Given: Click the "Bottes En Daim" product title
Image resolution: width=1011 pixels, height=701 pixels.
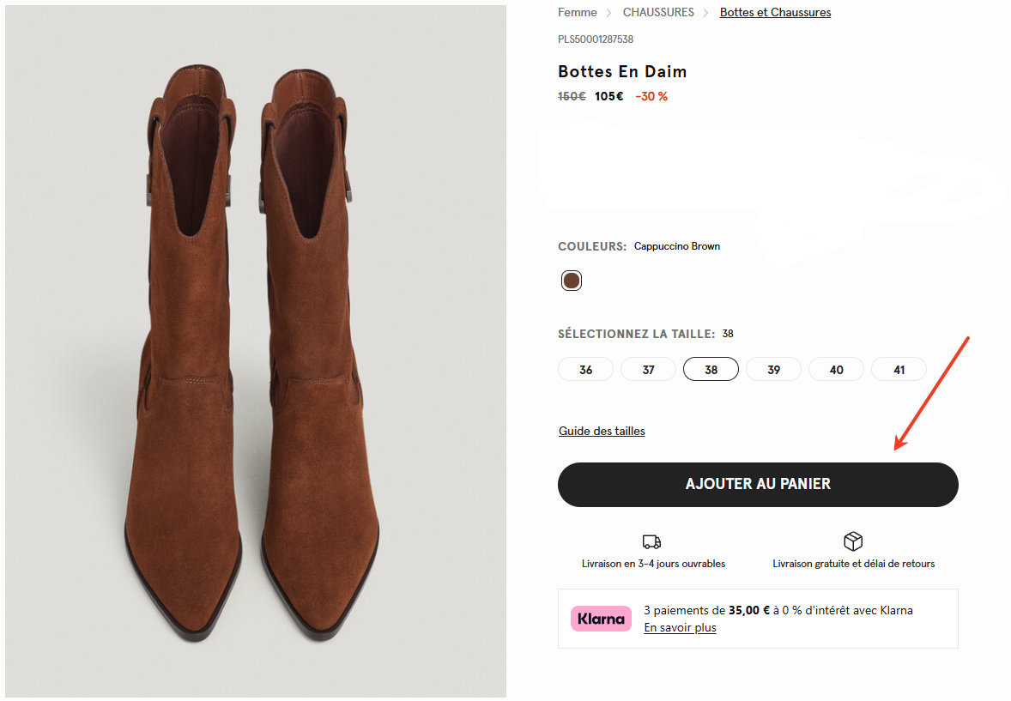Looking at the screenshot, I should [x=621, y=71].
